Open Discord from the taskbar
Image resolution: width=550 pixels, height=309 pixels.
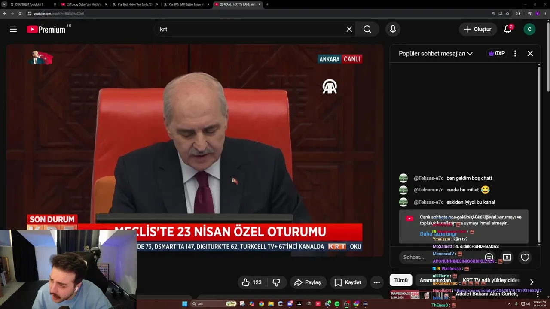tap(290, 304)
